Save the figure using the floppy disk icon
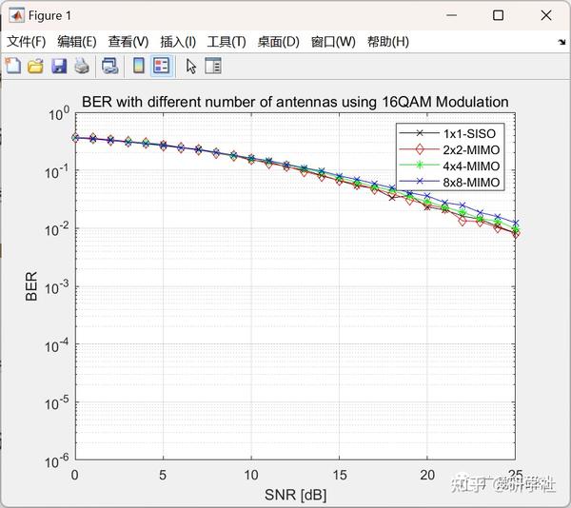This screenshot has height=508, width=571. coord(59,67)
